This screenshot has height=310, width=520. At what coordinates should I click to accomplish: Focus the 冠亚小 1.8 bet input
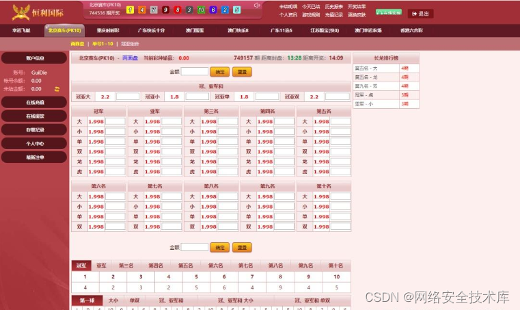click(x=197, y=96)
